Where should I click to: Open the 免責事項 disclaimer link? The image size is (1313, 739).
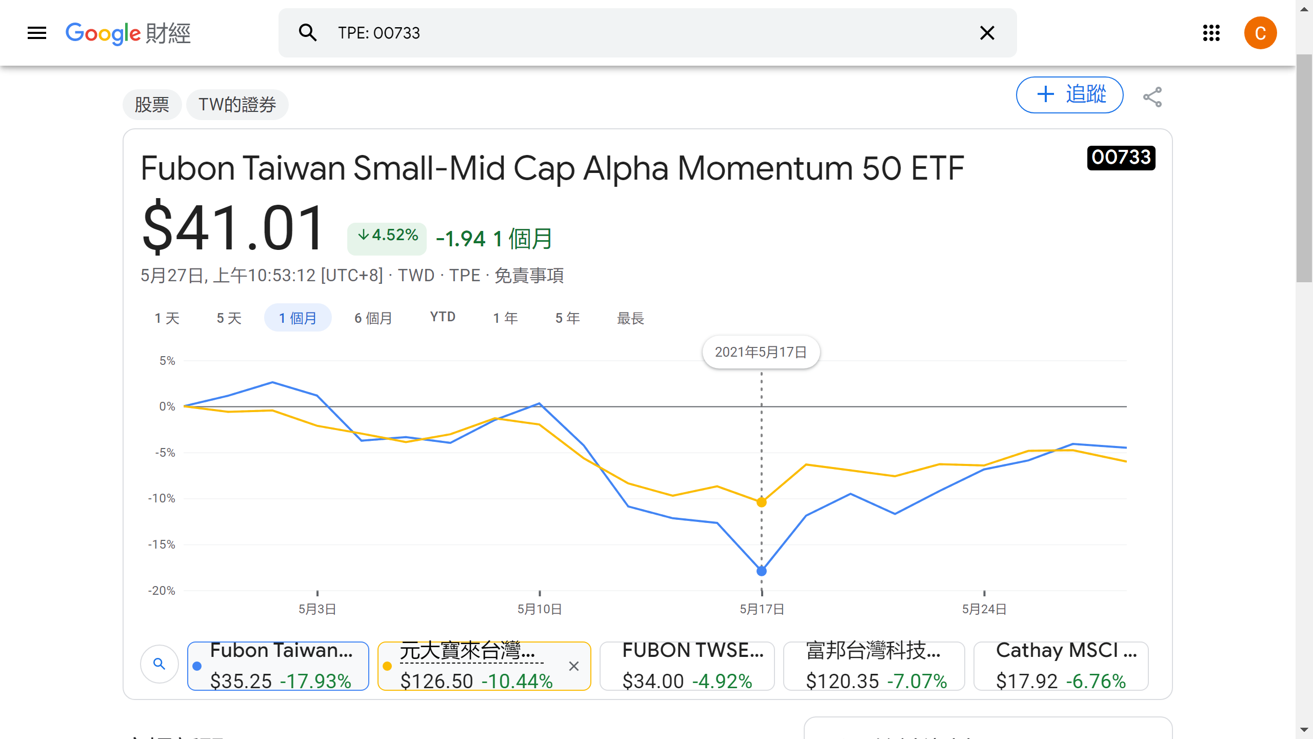click(x=529, y=276)
